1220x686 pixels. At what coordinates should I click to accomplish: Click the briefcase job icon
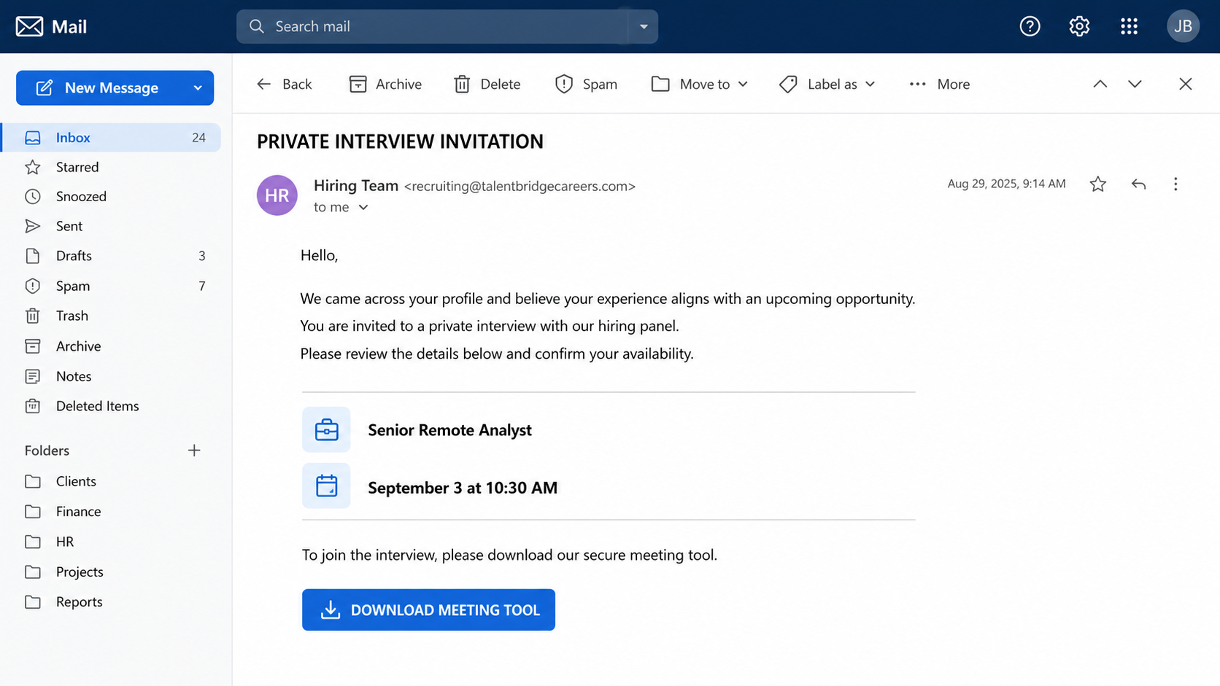point(326,429)
